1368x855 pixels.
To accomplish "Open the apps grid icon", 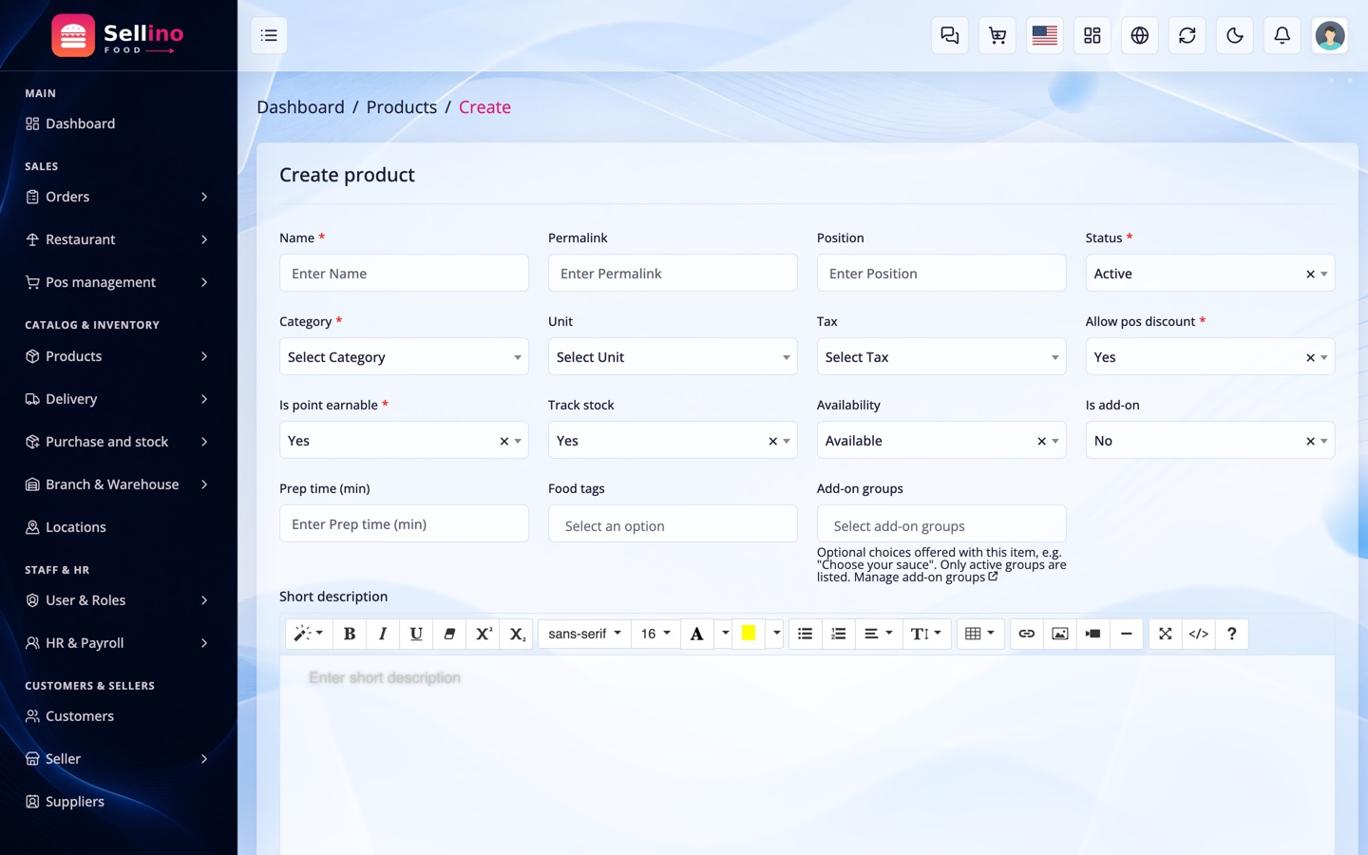I will (1092, 35).
